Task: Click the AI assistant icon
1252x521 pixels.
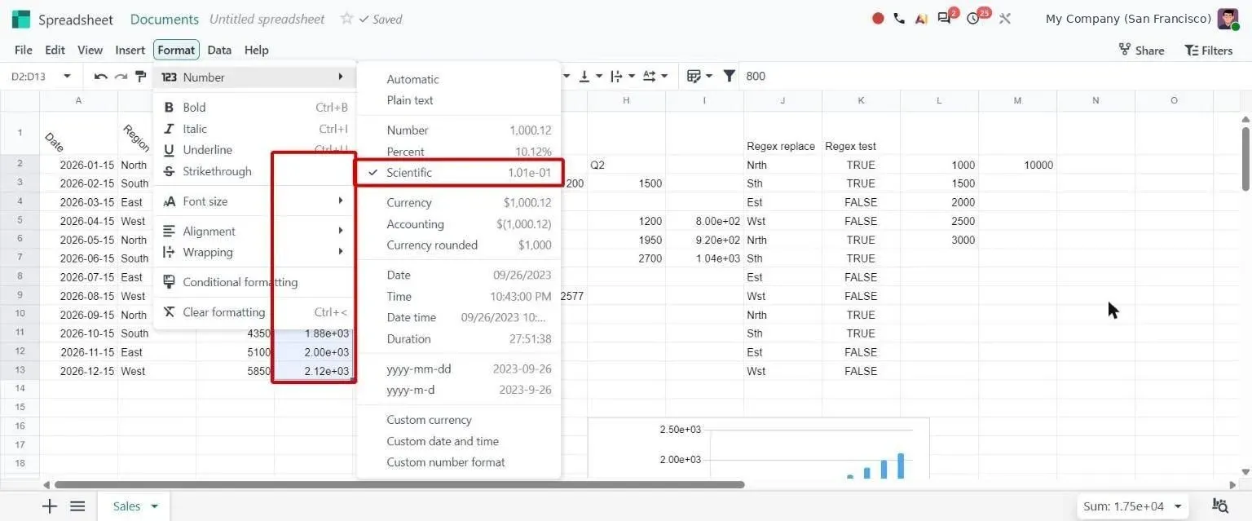Action: click(921, 18)
